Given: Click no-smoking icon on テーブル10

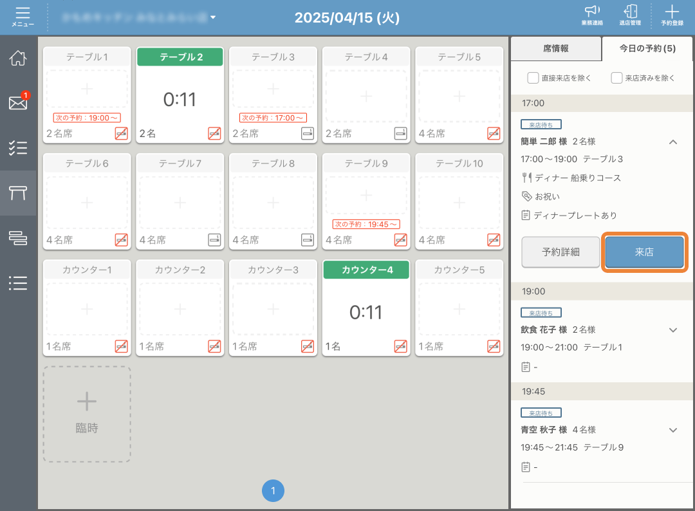Looking at the screenshot, I should pos(494,240).
